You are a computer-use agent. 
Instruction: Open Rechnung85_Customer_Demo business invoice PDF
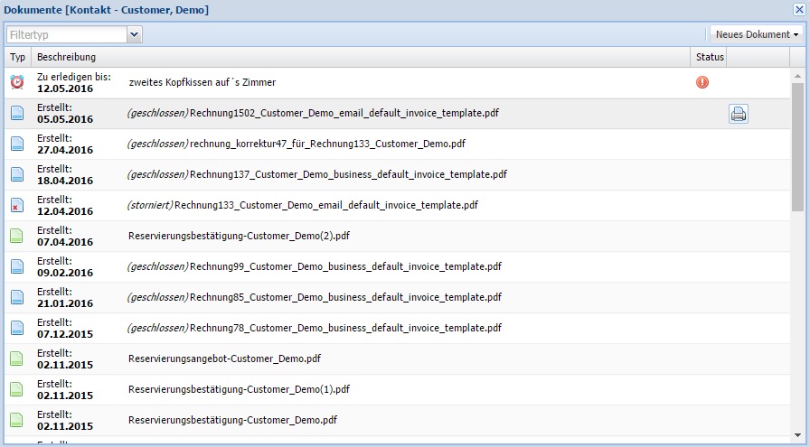(x=345, y=297)
